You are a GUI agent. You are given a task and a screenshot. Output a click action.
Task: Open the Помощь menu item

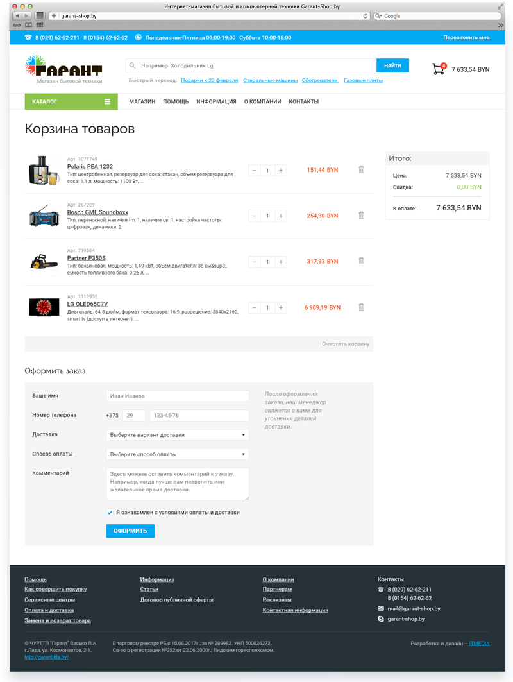[176, 101]
